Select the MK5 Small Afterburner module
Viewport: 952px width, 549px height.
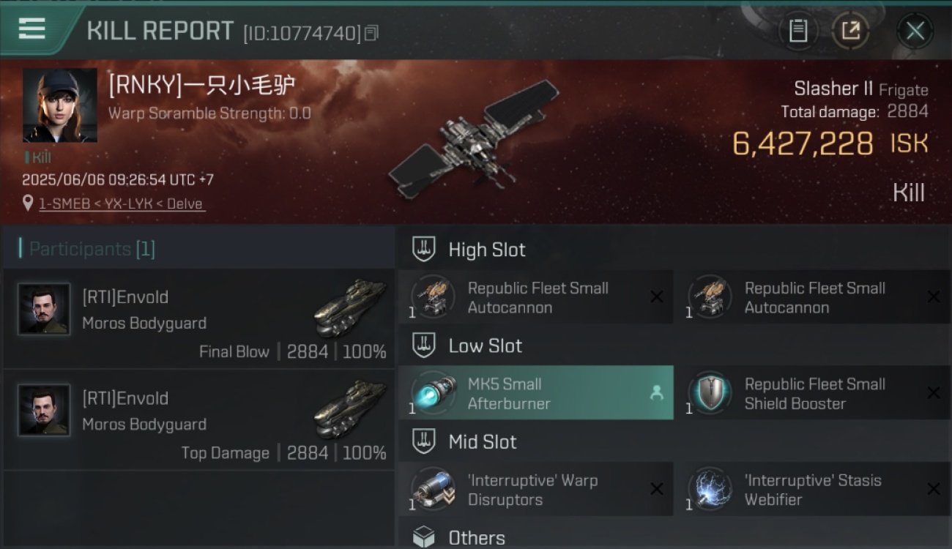(535, 393)
